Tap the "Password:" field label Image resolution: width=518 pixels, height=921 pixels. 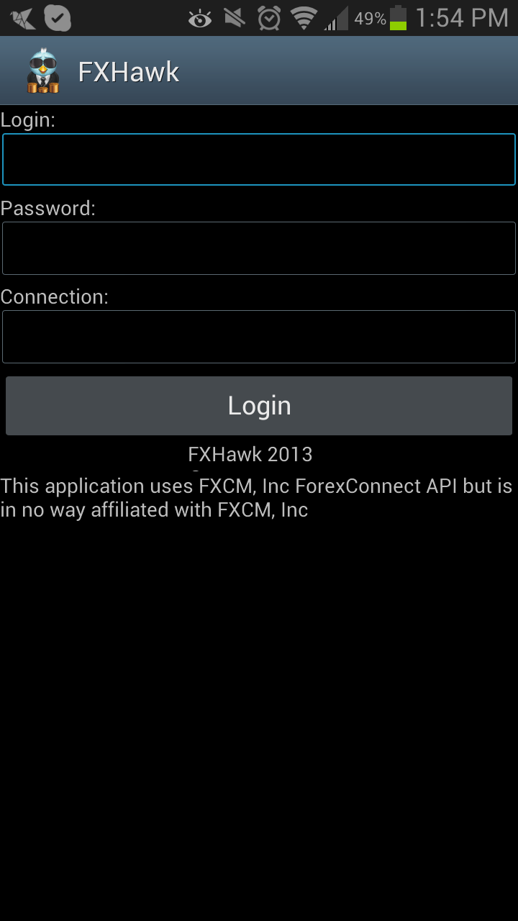pyautogui.click(x=48, y=209)
